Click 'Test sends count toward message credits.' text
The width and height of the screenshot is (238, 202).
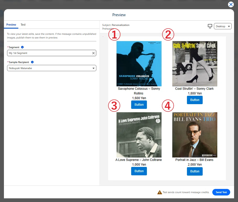[x=186, y=192]
